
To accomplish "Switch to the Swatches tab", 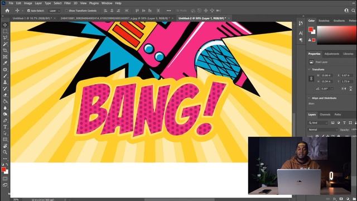I will (x=324, y=21).
